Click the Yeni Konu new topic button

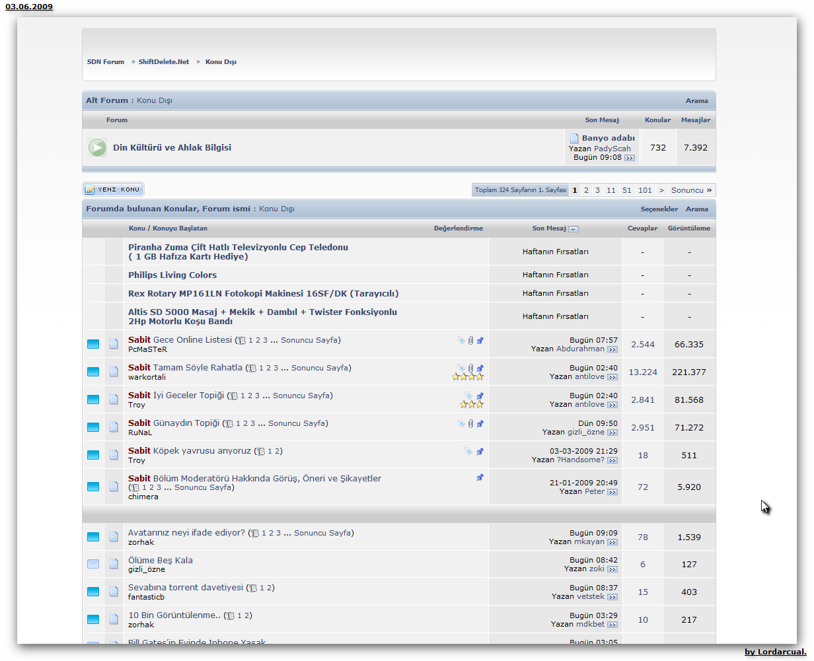click(x=113, y=190)
